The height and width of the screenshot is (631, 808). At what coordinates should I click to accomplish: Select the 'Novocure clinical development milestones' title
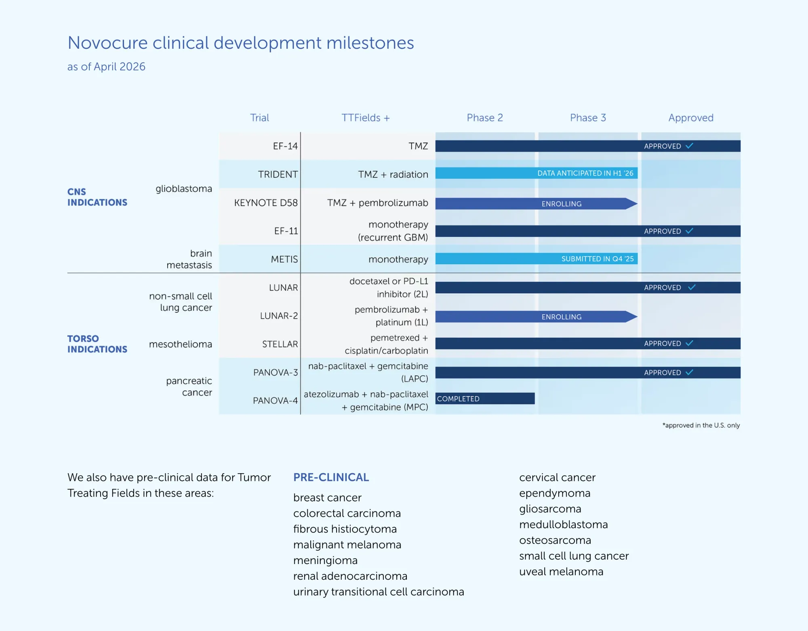(x=241, y=43)
